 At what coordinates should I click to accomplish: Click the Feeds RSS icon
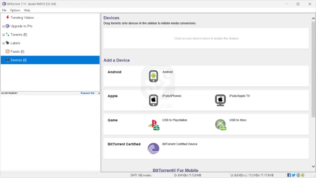tap(8, 51)
